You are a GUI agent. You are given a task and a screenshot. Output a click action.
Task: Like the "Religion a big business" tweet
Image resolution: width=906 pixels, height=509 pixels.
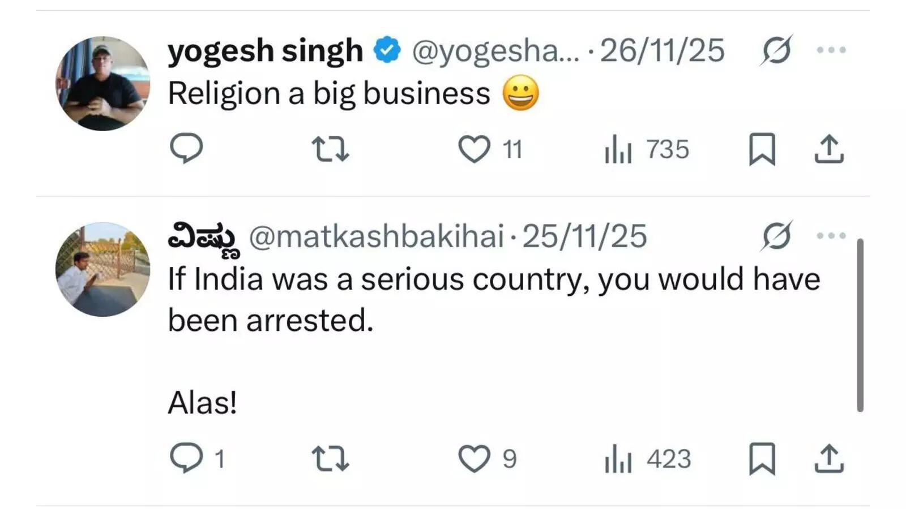[x=474, y=149]
